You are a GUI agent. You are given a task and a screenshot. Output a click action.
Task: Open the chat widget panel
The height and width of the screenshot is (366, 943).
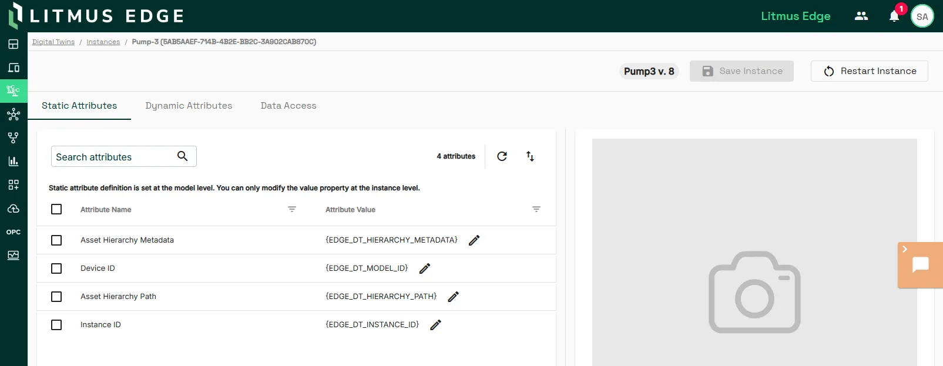point(920,265)
